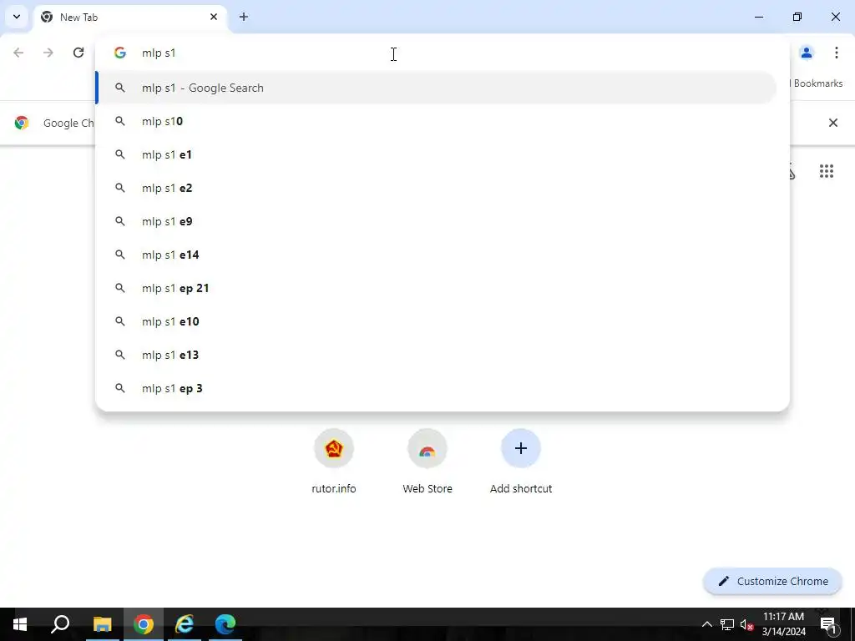Click the omnibox containing "mlp s1"

pos(443,53)
